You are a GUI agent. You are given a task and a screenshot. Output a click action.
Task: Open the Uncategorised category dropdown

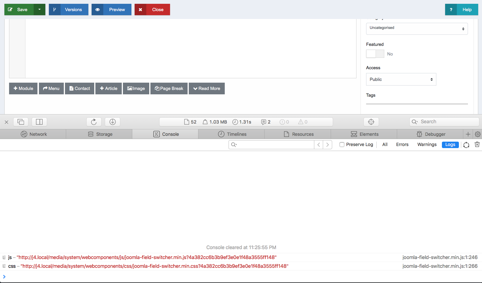point(417,29)
